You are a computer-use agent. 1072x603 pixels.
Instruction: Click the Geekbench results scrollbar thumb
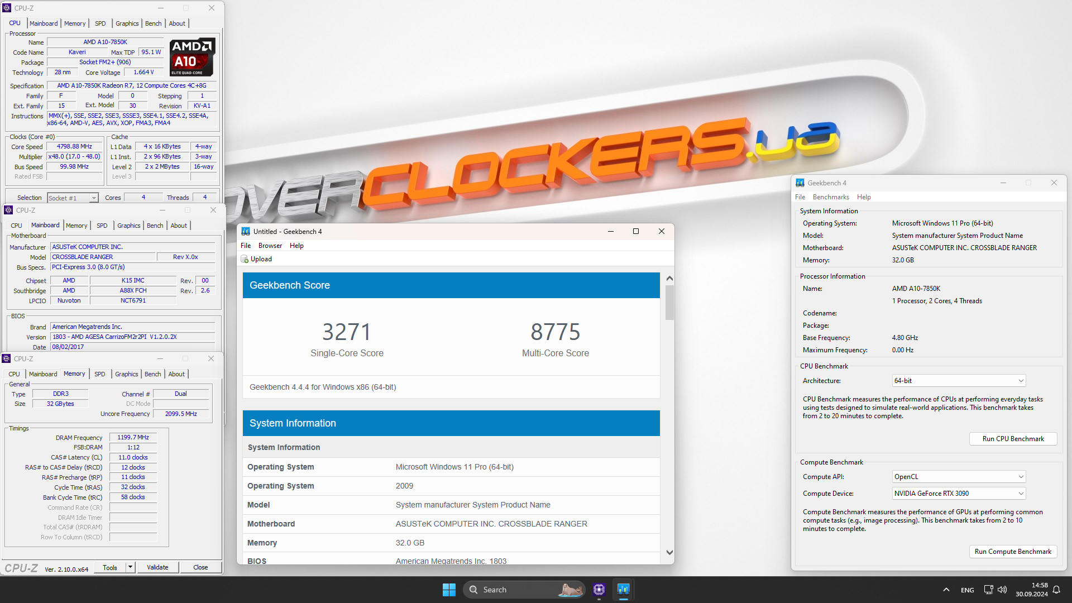point(669,303)
